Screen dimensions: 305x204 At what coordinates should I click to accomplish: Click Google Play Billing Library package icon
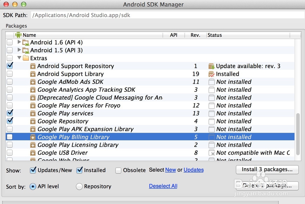tap(33, 137)
